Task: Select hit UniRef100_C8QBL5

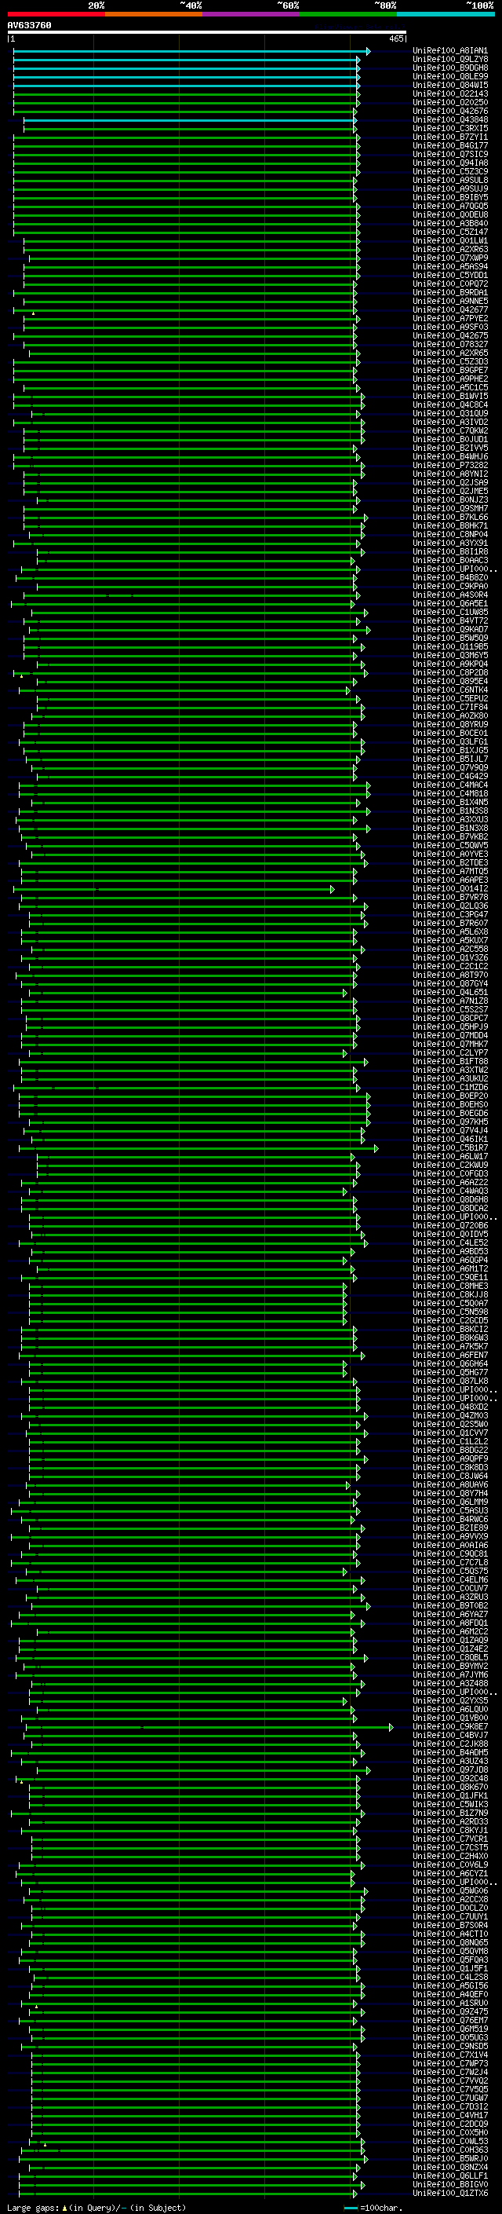Action: (x=450, y=1657)
